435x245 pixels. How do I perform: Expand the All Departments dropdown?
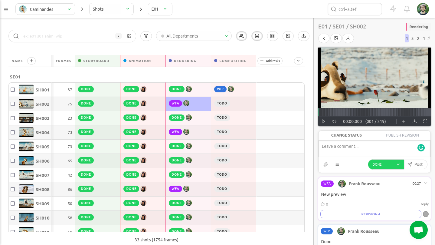click(194, 36)
